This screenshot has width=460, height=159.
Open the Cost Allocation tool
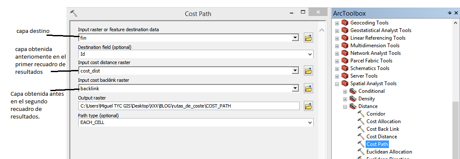[383, 121]
